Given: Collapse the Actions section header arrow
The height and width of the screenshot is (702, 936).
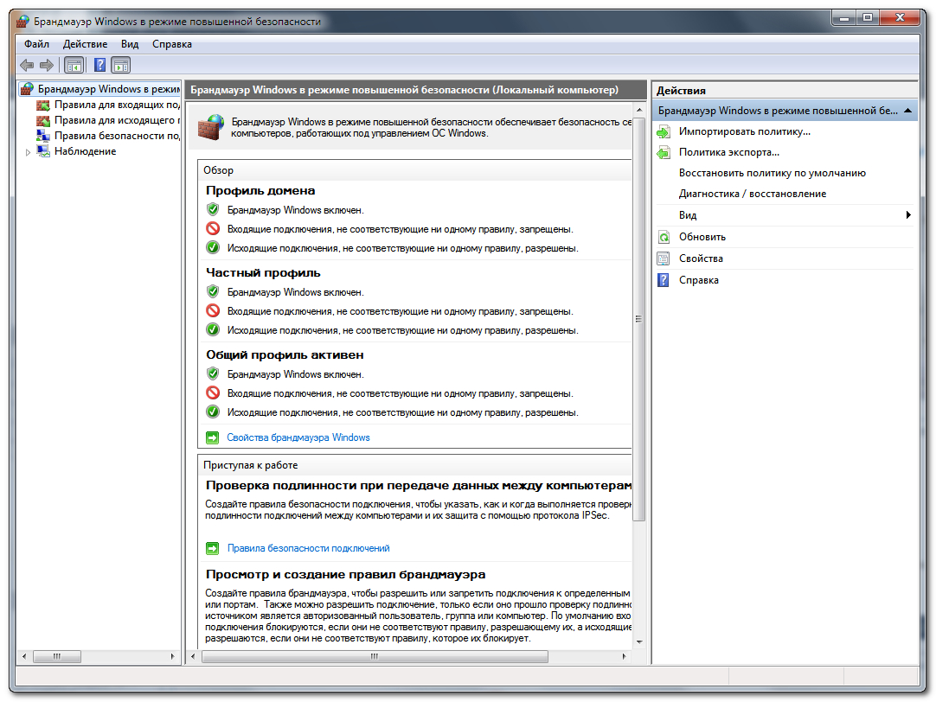Looking at the screenshot, I should [x=907, y=111].
